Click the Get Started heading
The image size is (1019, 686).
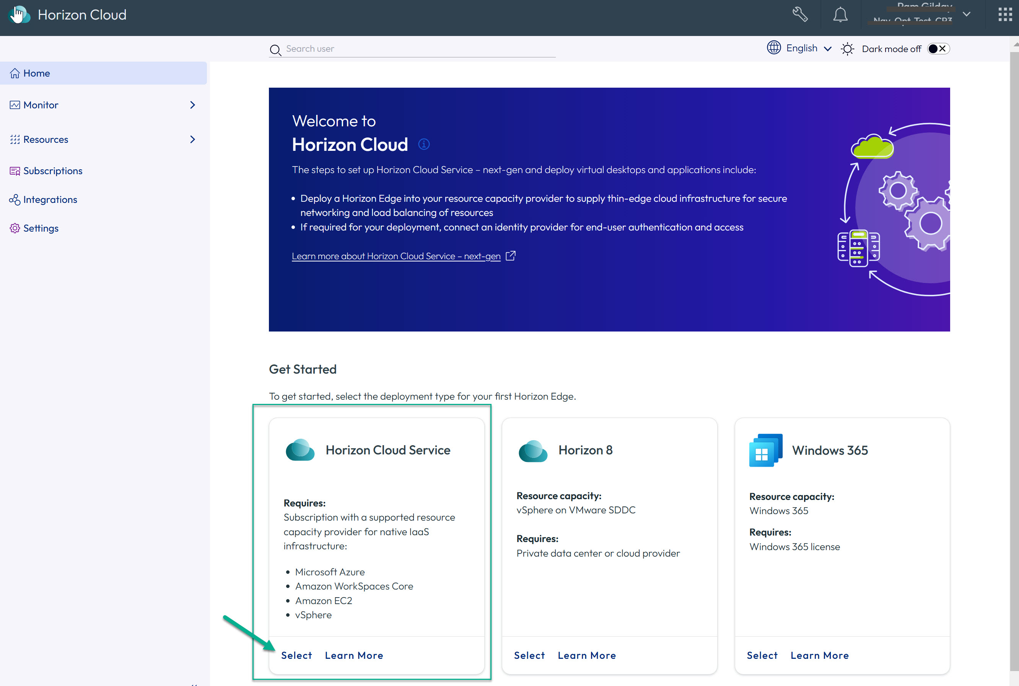coord(303,369)
